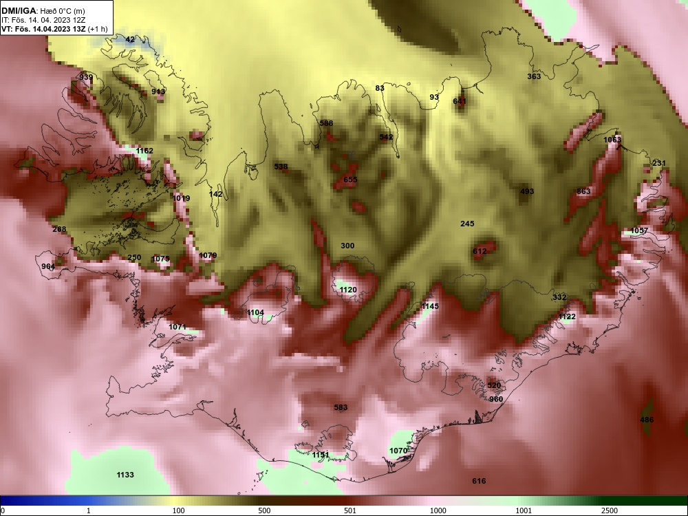This screenshot has height=516, width=688.
Task: Pick the 1162 height label
Action: click(x=144, y=151)
